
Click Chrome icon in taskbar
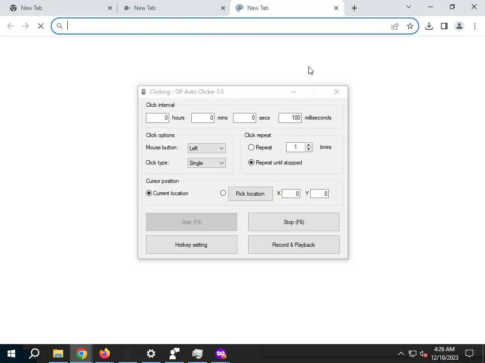(x=81, y=354)
